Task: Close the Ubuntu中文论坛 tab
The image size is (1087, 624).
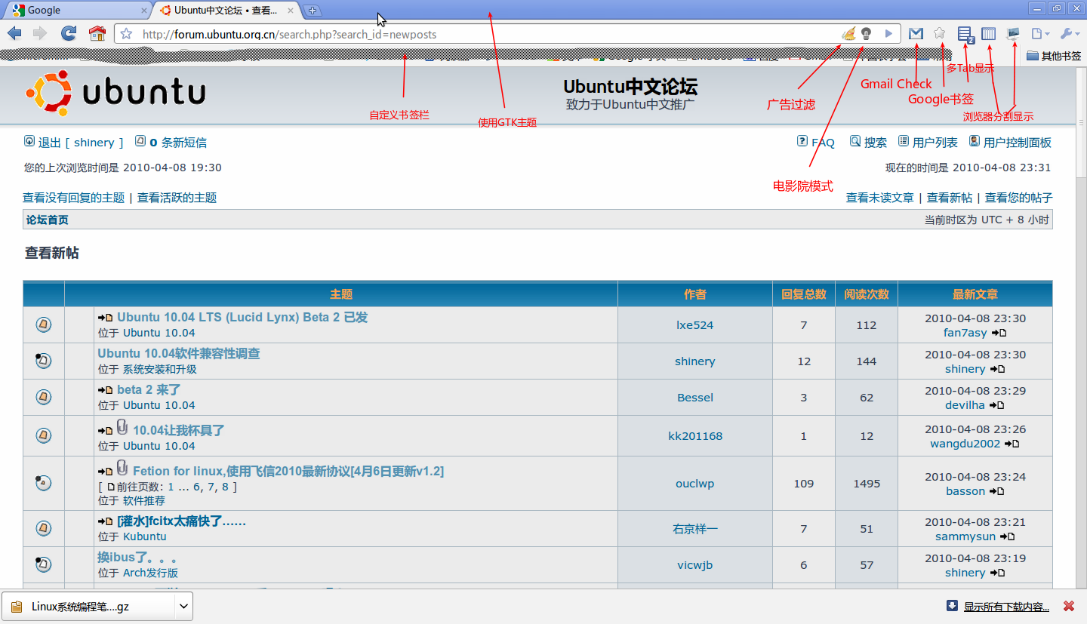Action: 291,11
